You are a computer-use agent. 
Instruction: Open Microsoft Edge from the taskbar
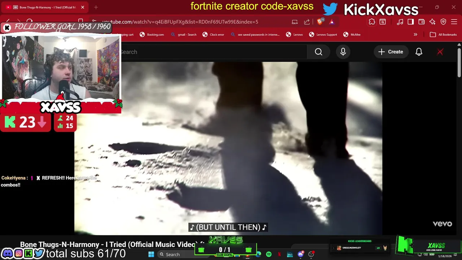258,255
